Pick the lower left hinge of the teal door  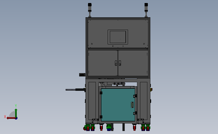click(101, 117)
